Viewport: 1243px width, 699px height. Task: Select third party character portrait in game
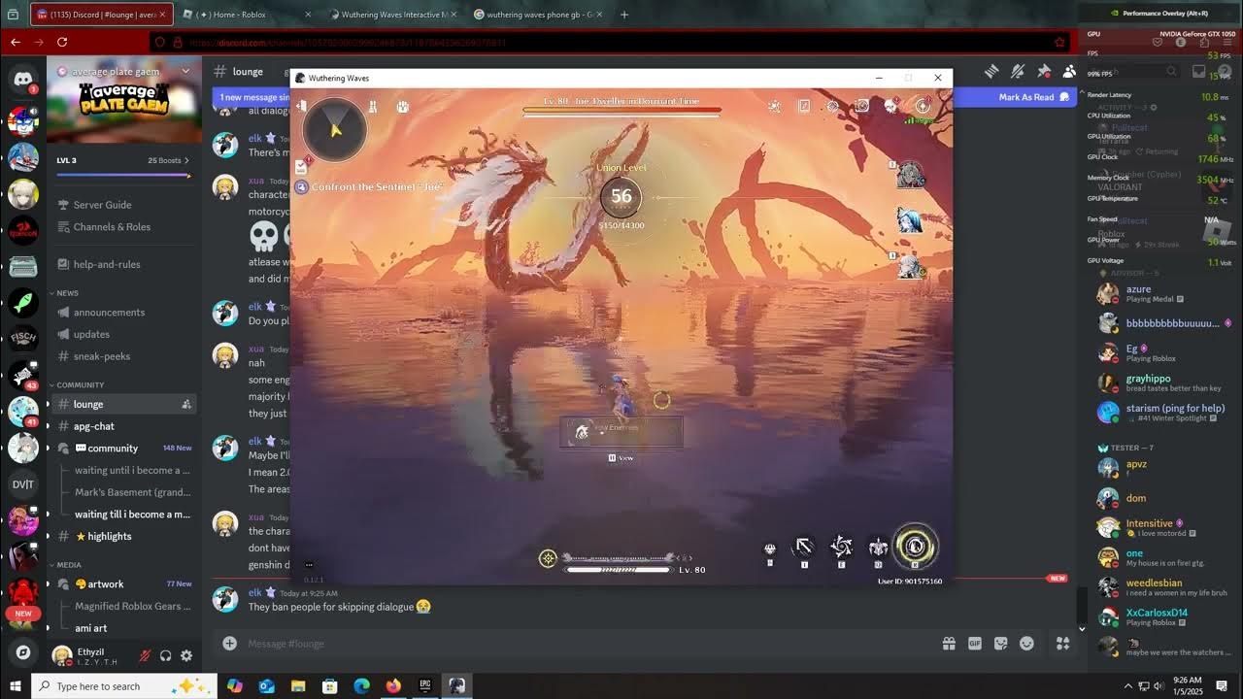[910, 265]
